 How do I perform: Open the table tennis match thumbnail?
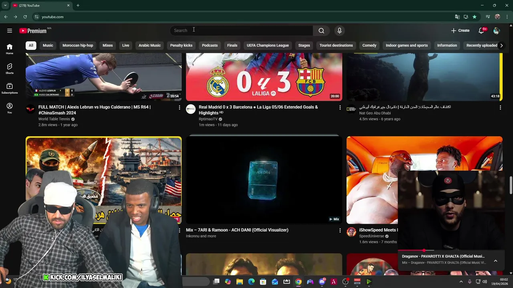103,77
